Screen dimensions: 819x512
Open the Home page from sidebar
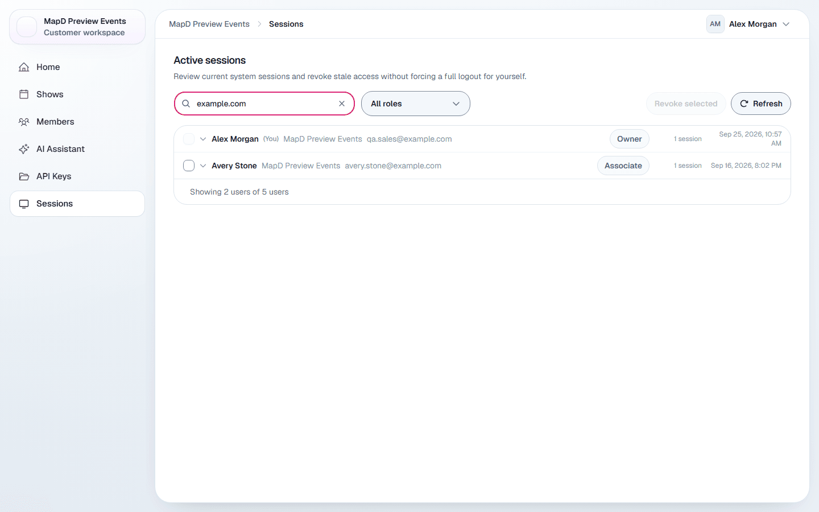click(77, 67)
